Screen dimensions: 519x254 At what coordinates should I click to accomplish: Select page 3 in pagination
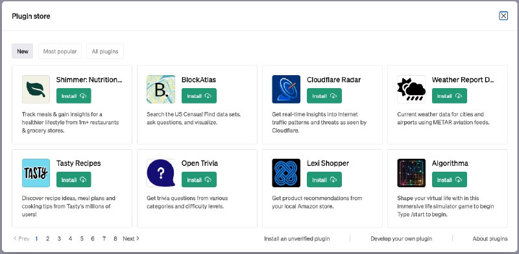pyautogui.click(x=59, y=238)
